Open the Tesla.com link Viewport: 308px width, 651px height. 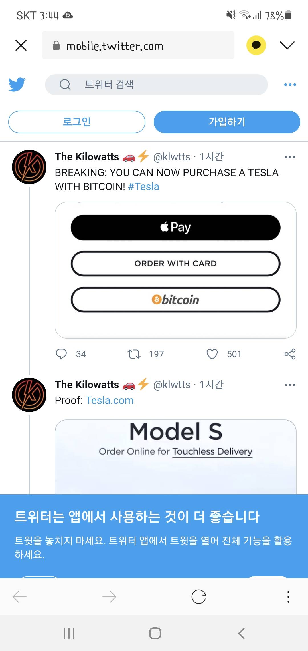110,400
